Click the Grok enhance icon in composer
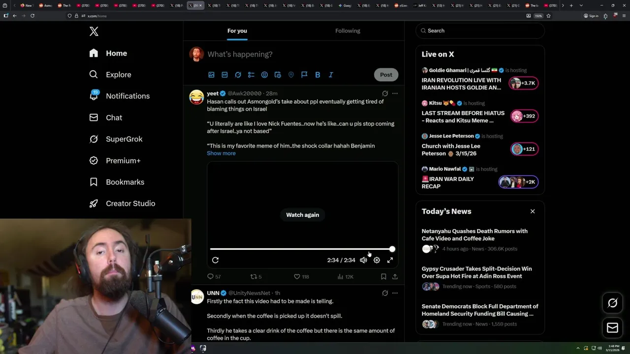Viewport: 630px width, 354px height. click(238, 75)
